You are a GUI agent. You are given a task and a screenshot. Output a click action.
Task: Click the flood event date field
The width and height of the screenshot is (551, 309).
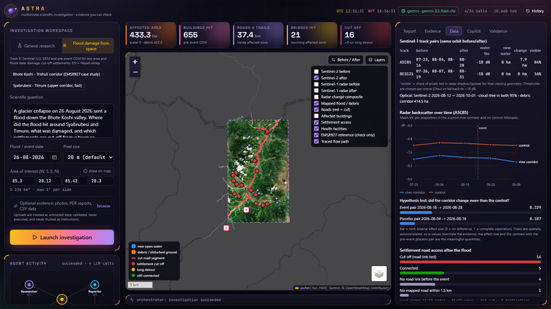(35, 158)
